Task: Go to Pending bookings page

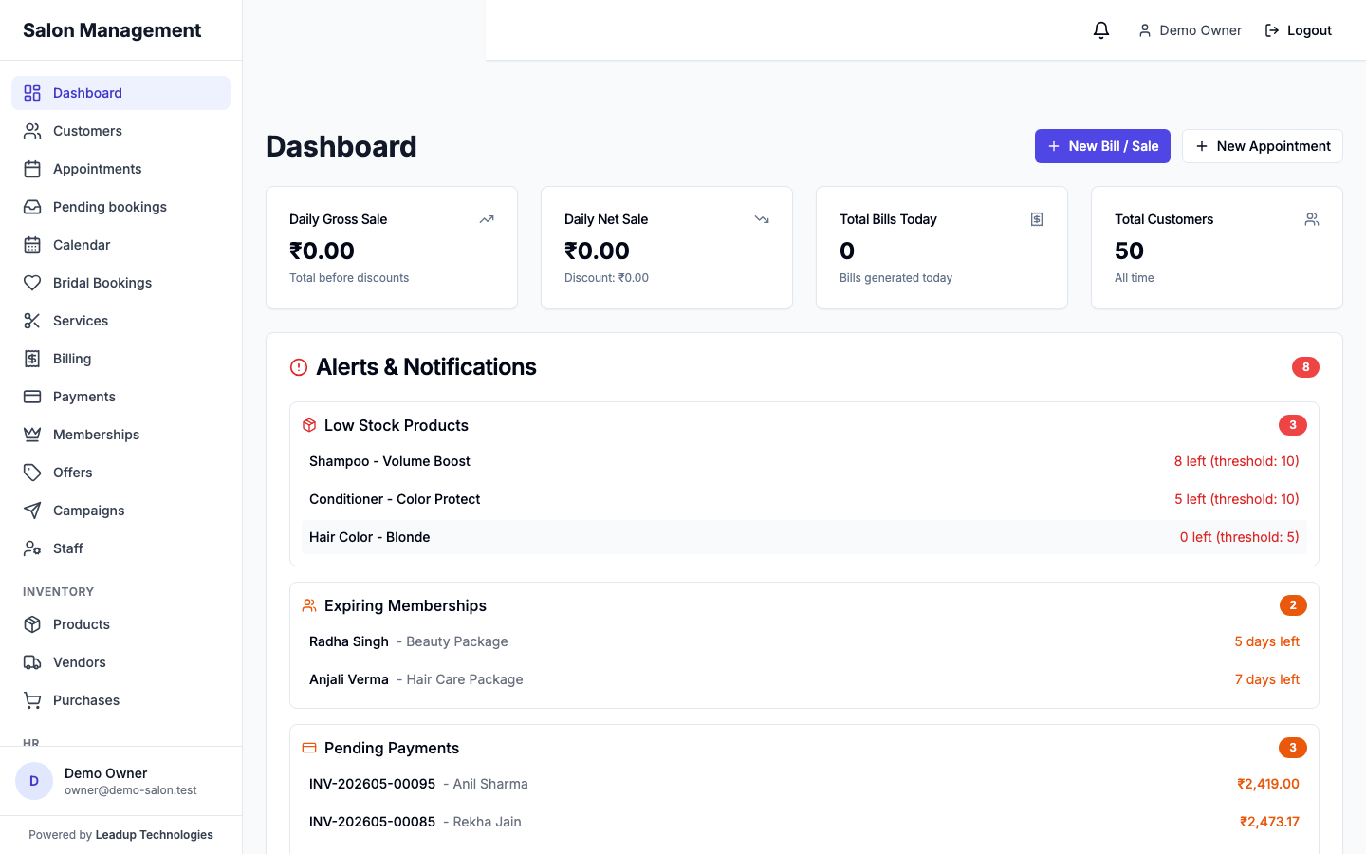Action: click(120, 207)
